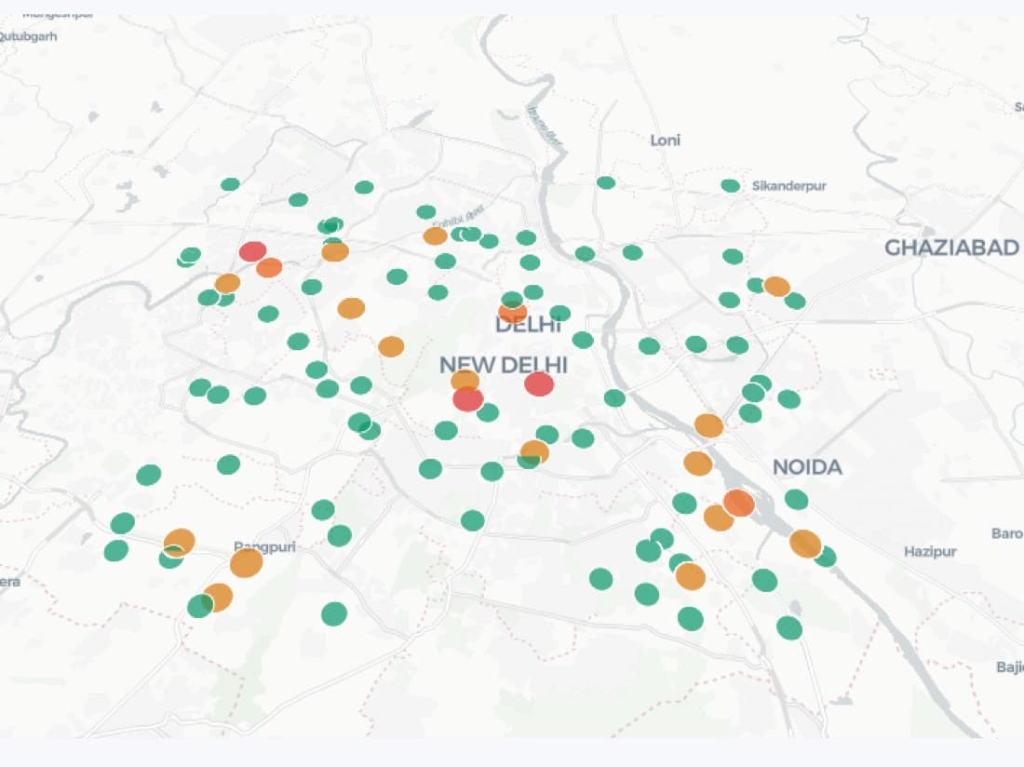Click the orange riverside marker closest to the Hazipur label

[805, 544]
